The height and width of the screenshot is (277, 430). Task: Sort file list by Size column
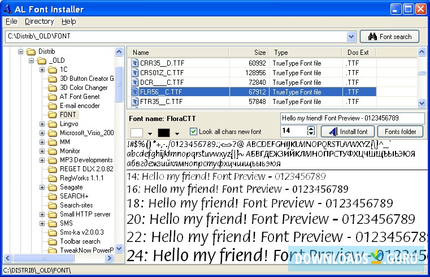249,53
